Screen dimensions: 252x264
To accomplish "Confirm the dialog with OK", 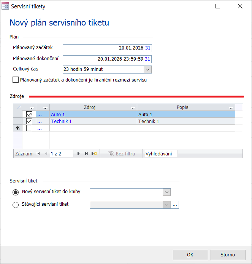I will 190,255.
